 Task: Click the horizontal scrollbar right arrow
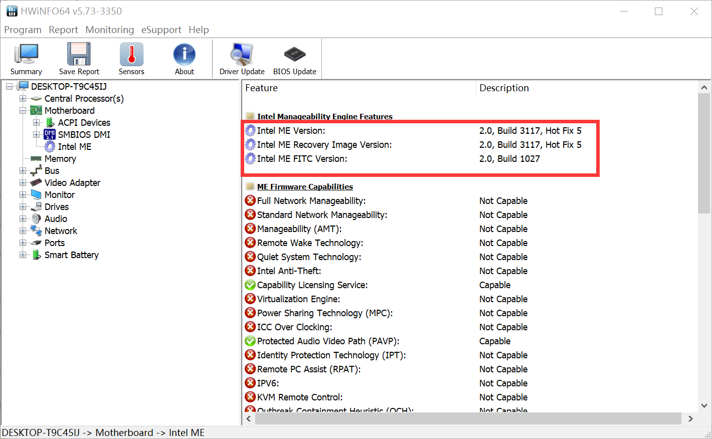tap(690, 418)
